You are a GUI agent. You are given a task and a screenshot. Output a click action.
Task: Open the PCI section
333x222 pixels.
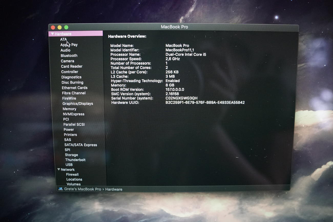pyautogui.click(x=66, y=119)
